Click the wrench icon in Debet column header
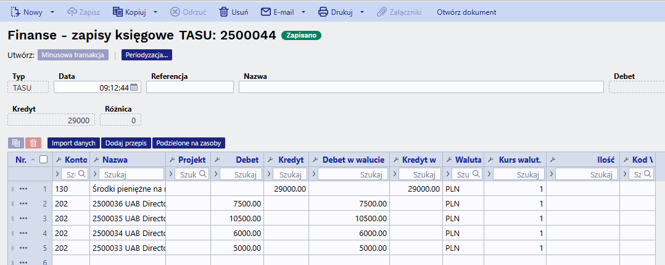 (218, 160)
